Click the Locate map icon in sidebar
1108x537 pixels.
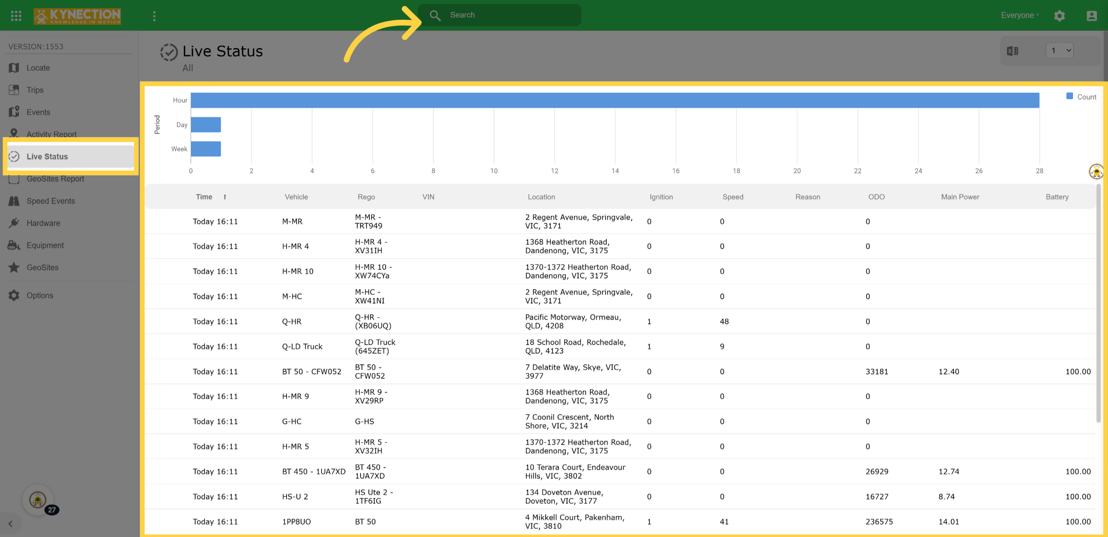pyautogui.click(x=14, y=68)
